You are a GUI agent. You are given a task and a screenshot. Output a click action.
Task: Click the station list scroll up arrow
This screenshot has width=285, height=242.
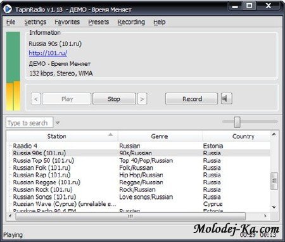coord(274,134)
